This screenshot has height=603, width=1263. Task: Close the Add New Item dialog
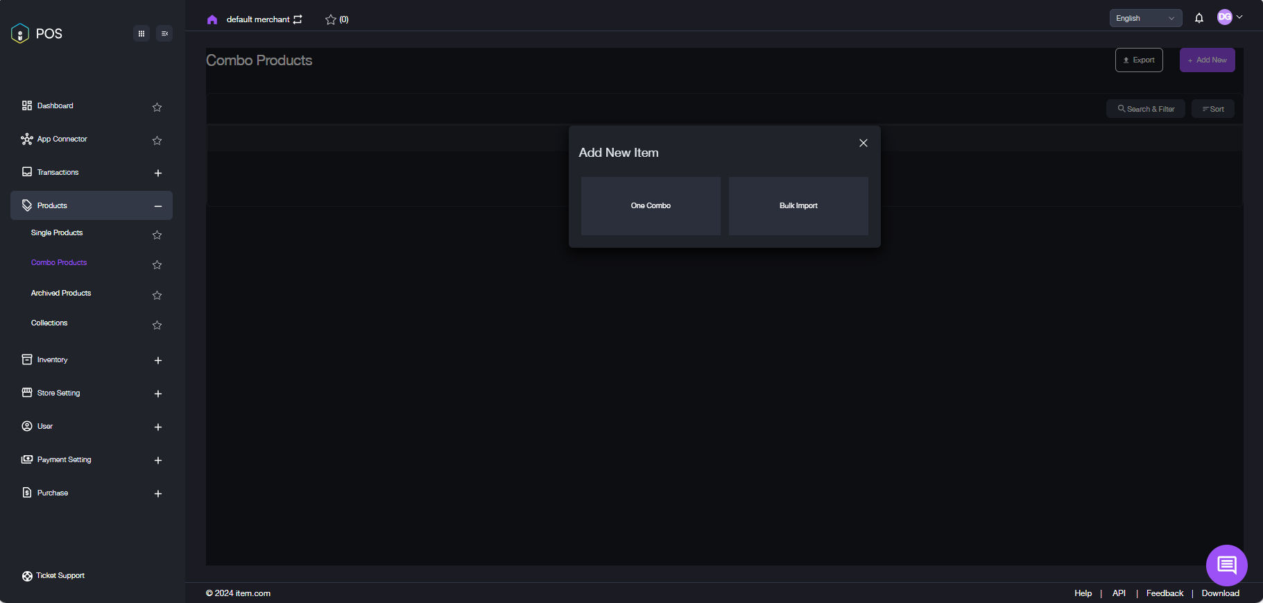pos(863,143)
